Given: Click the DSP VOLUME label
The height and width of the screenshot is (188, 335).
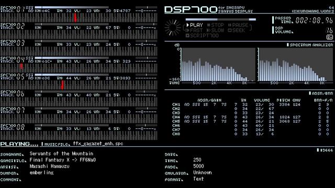Looking at the screenshot, I should click(284, 30).
